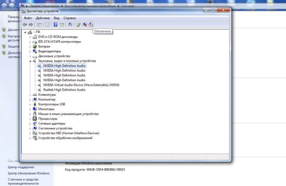Click the toolbar pane icon right of Help
This screenshot has height=186, width=286.
pyautogui.click(x=62, y=25)
